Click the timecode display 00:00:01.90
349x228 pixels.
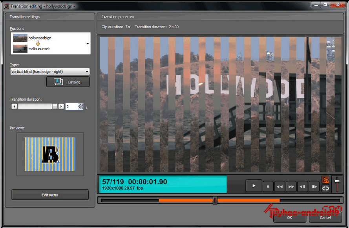click(147, 182)
